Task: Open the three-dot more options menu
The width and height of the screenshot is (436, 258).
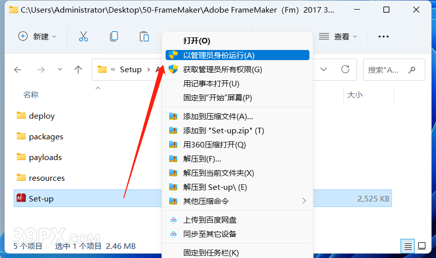Action: click(x=383, y=36)
